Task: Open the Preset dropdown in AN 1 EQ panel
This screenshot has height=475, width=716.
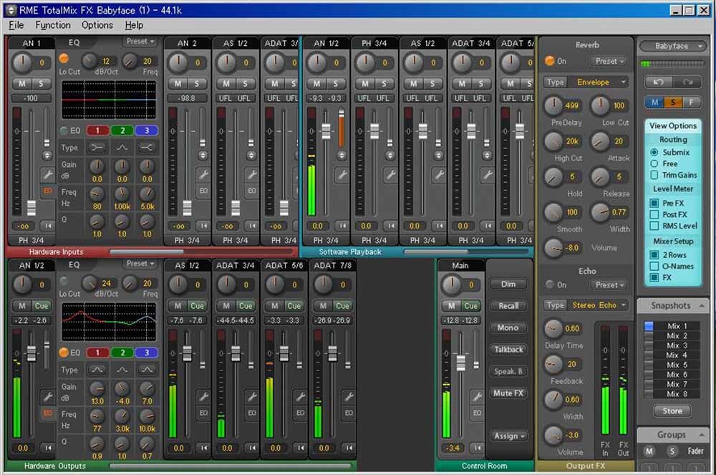Action: (x=140, y=41)
